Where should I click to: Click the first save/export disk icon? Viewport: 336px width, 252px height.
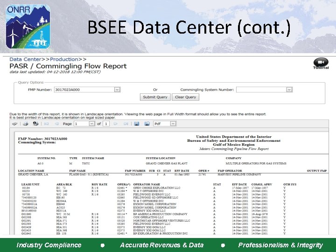136,124
